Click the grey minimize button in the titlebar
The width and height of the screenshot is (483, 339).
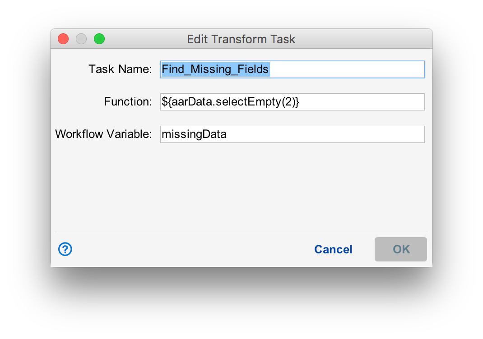pos(81,39)
